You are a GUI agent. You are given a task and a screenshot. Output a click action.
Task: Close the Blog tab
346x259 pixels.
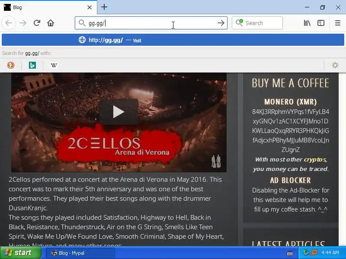[x=90, y=7]
